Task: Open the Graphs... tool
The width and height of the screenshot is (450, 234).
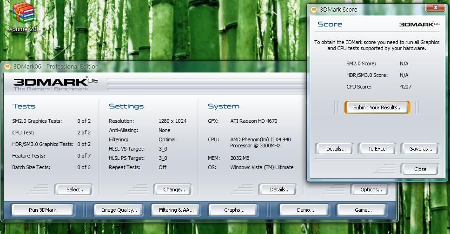Action: [x=233, y=210]
